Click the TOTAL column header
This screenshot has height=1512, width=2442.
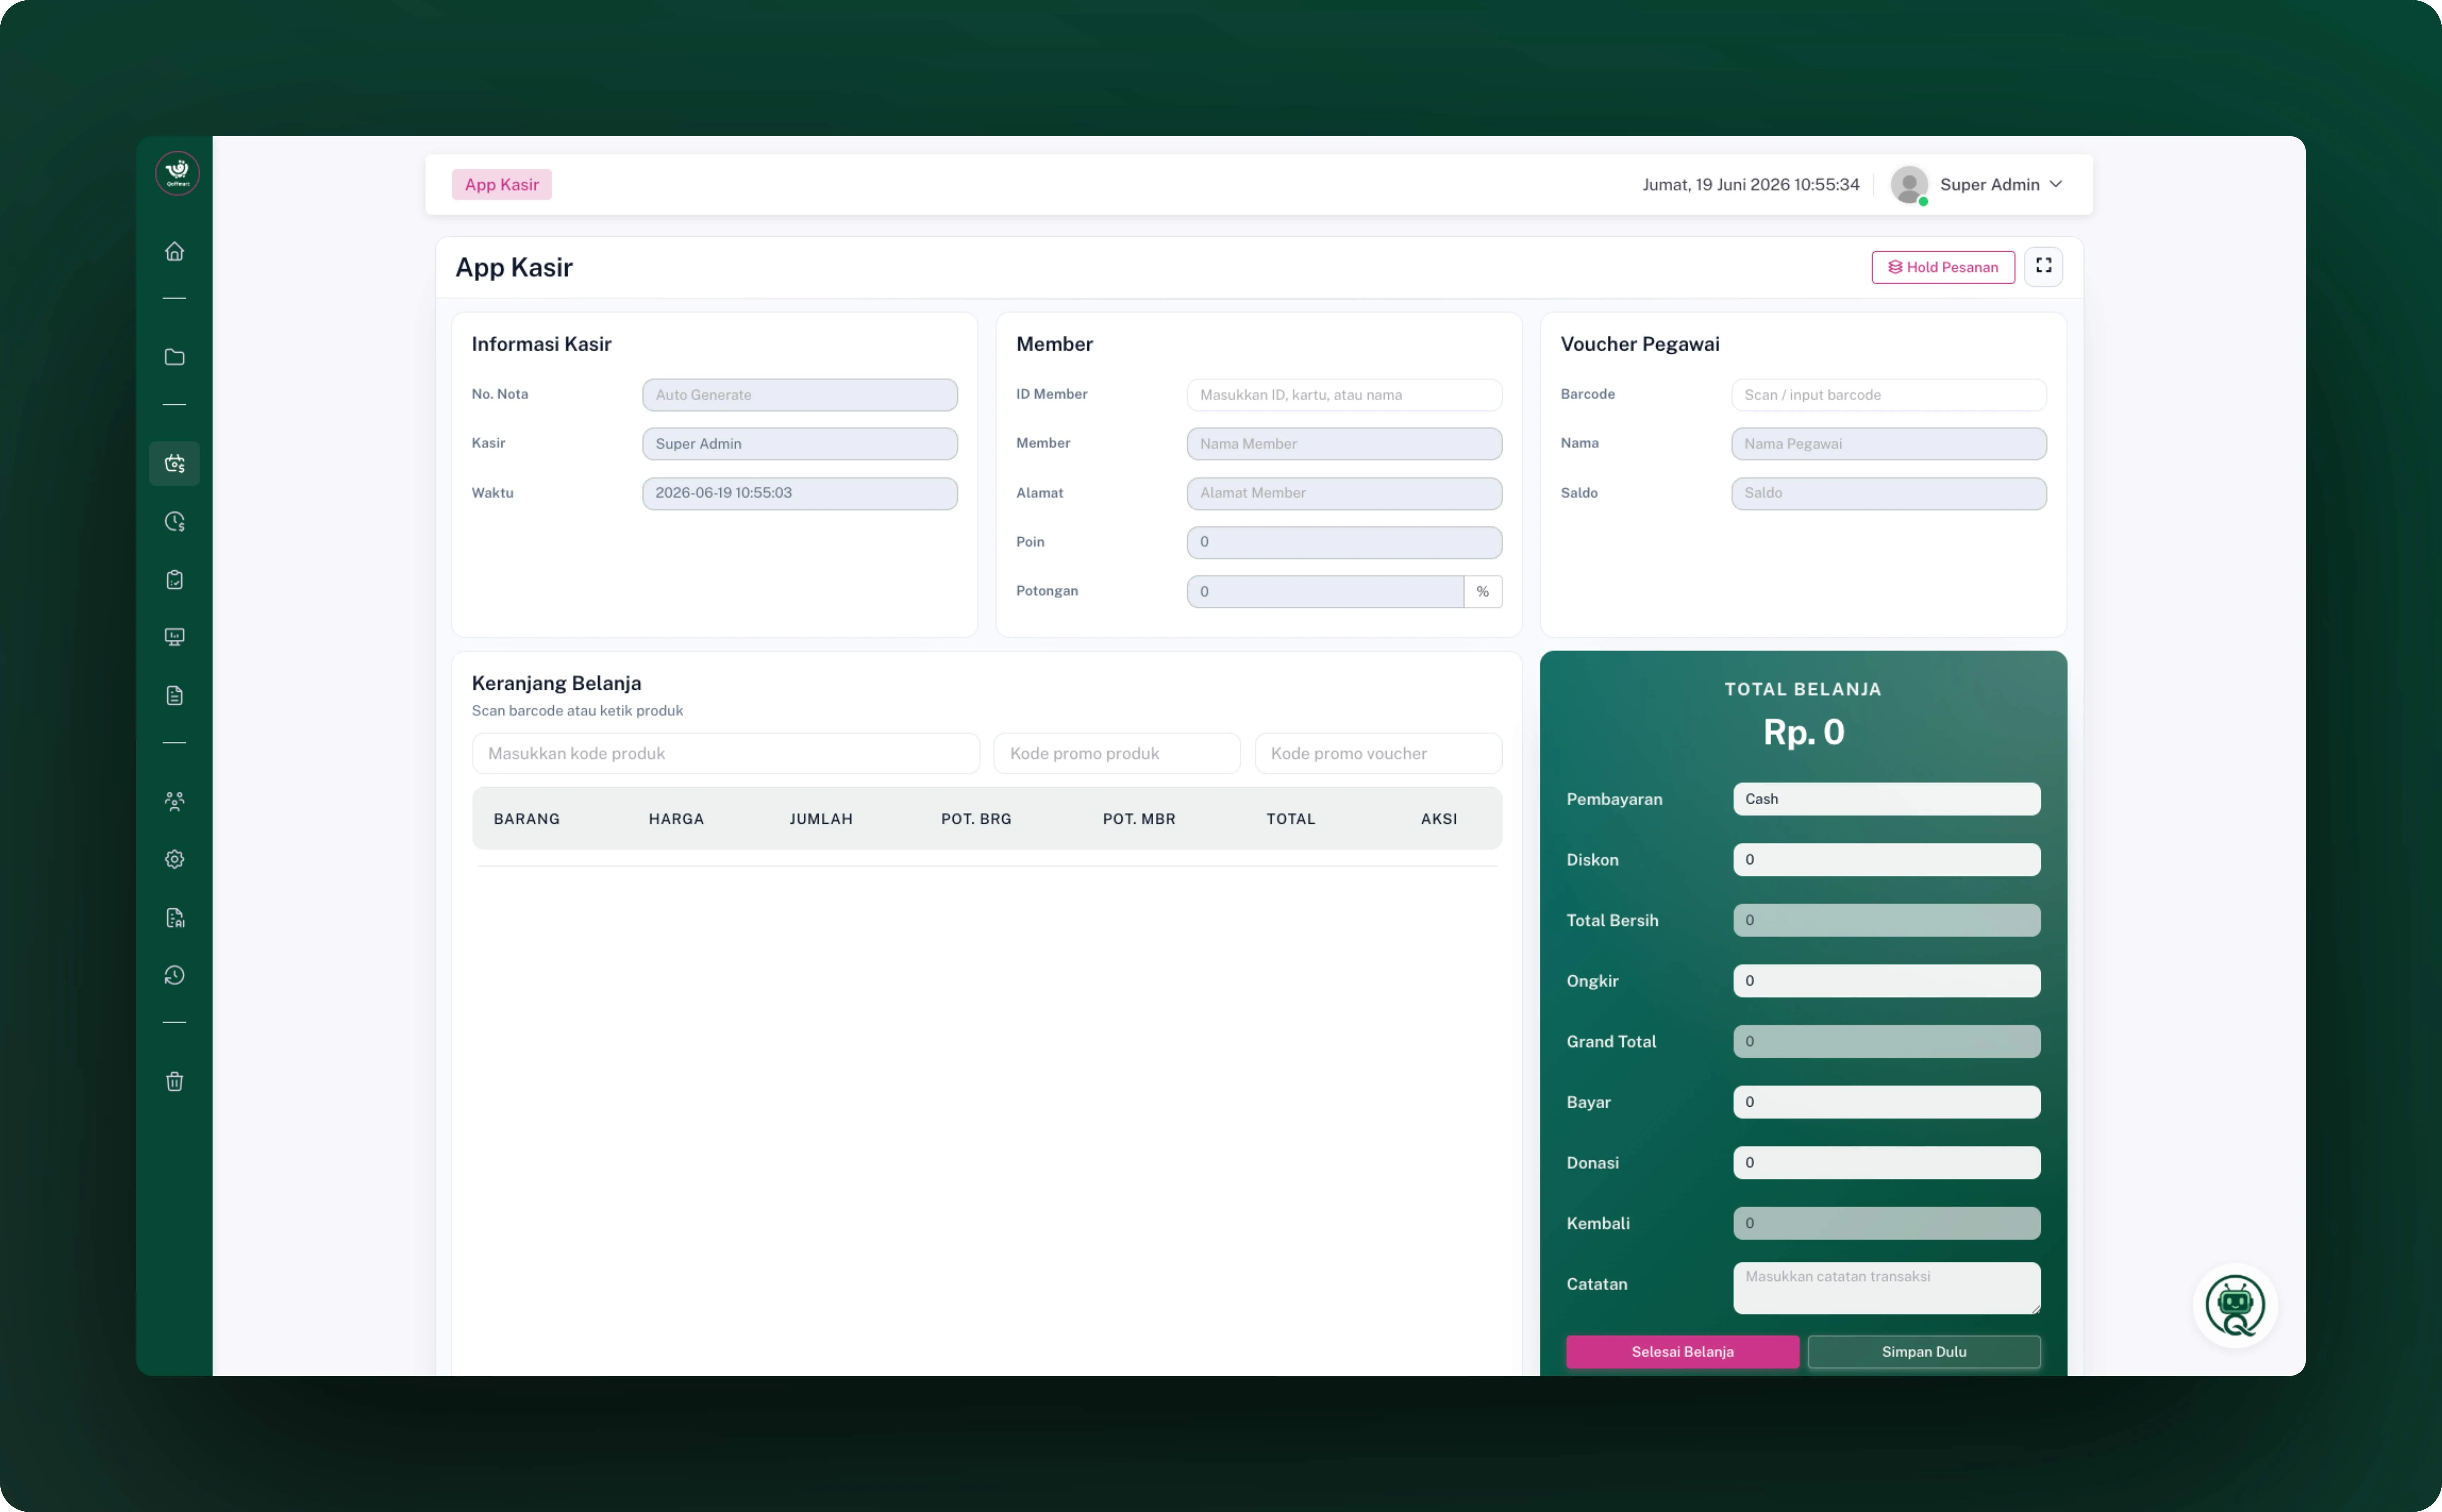point(1291,819)
